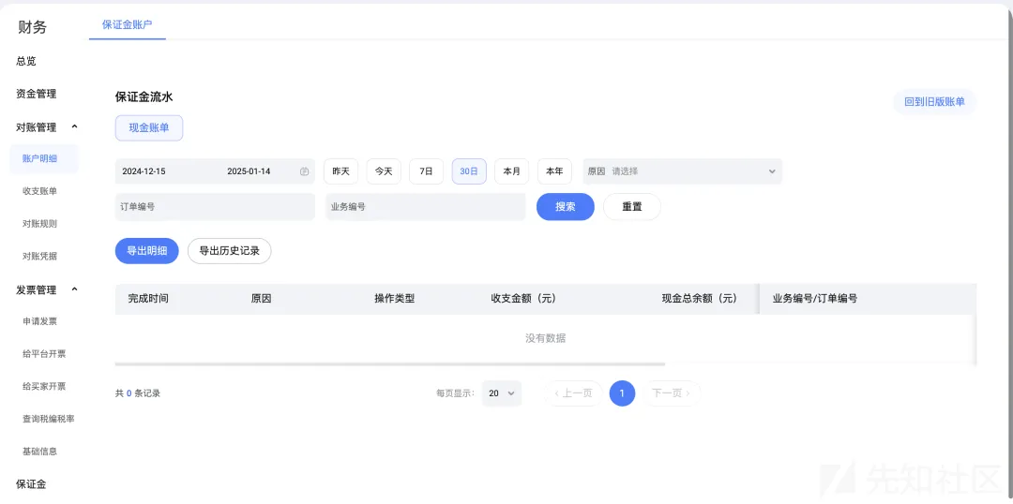Image resolution: width=1013 pixels, height=504 pixels.
Task: Click the blue 搜索 button
Action: coord(566,206)
